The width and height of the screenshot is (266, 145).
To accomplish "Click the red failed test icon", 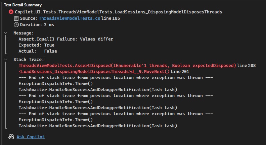I will (11, 12).
